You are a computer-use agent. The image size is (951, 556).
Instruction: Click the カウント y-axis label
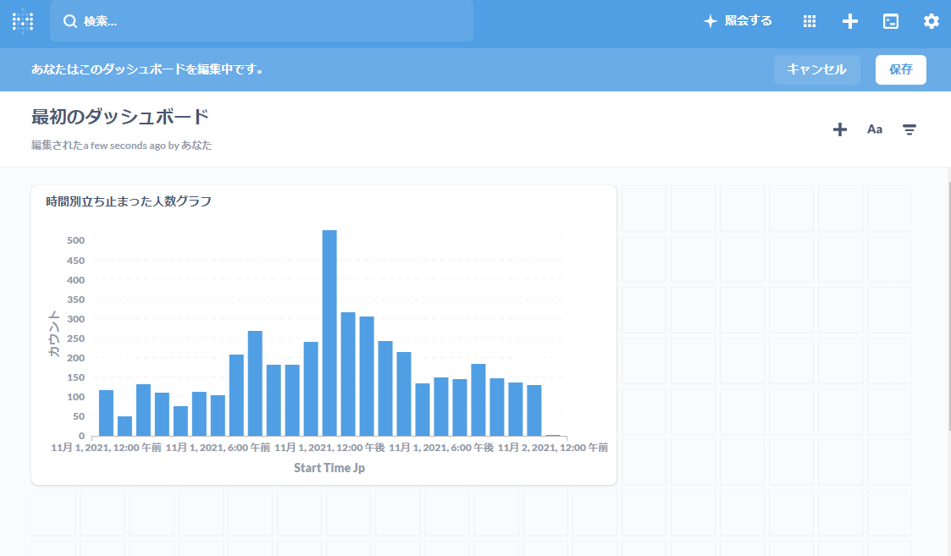coord(54,333)
